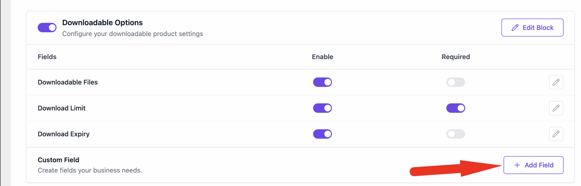581x186 pixels.
Task: Click the Required column header
Action: pyautogui.click(x=456, y=57)
